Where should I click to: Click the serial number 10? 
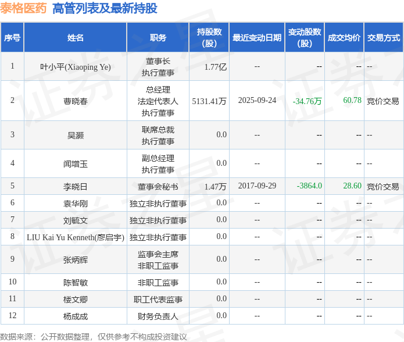click(12, 282)
